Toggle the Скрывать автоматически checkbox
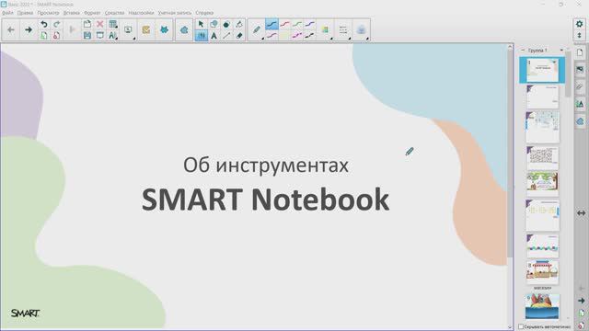The height and width of the screenshot is (331, 589). click(521, 327)
